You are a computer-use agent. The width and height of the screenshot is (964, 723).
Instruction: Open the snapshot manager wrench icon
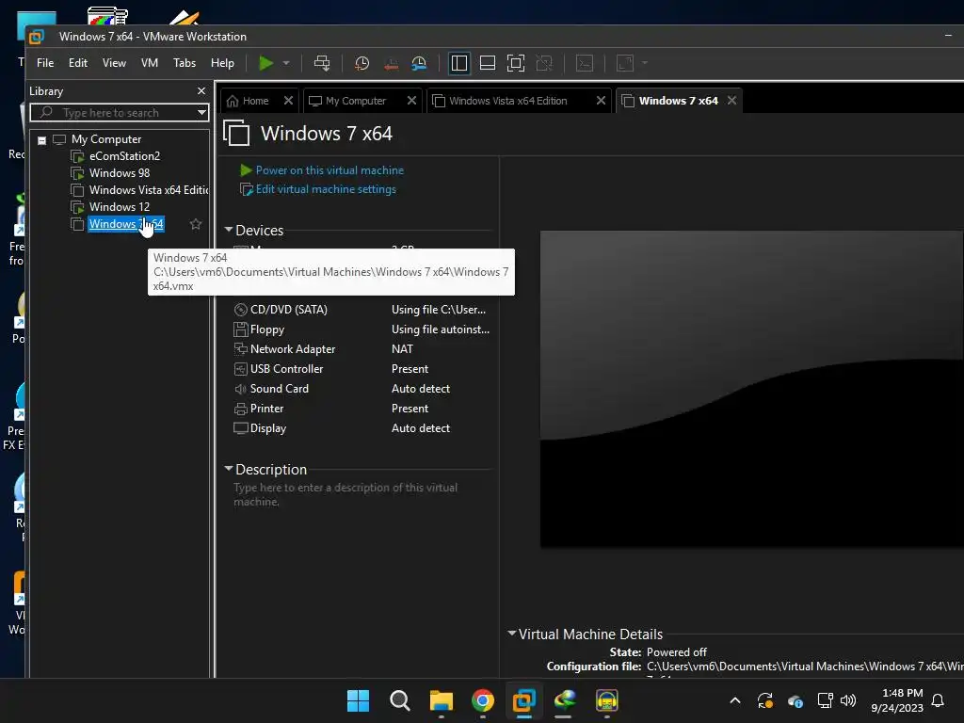click(x=419, y=63)
